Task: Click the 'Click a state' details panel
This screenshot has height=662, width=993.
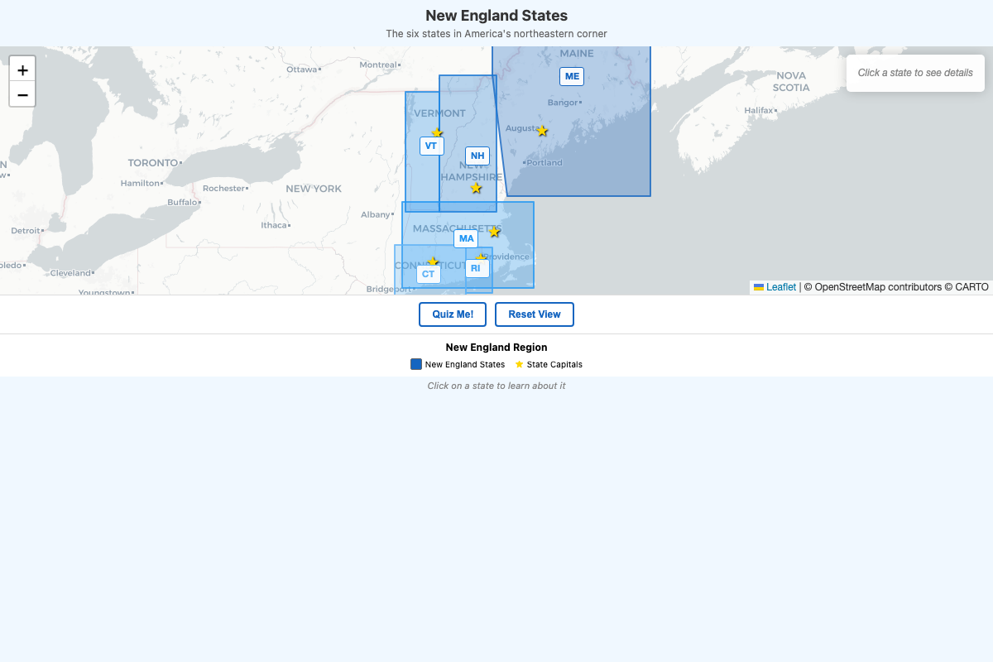Action: (915, 73)
